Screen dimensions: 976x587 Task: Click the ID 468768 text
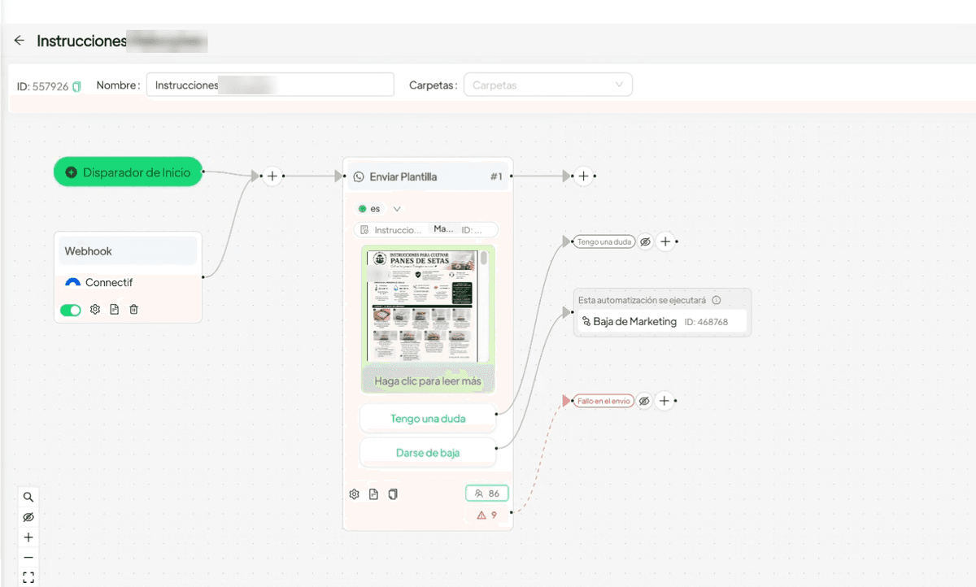coord(706,322)
